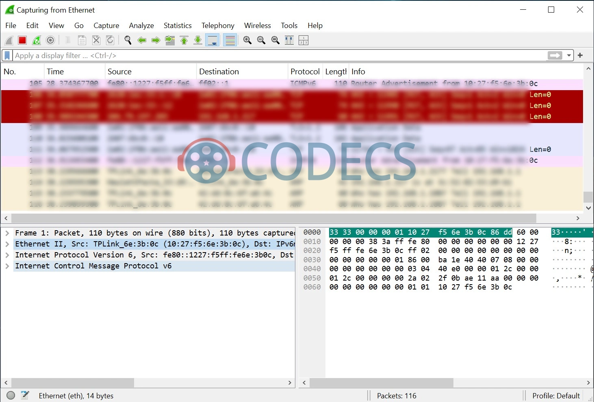594x402 pixels.
Task: Expand the Ethernet II tree node
Action: pyautogui.click(x=7, y=244)
